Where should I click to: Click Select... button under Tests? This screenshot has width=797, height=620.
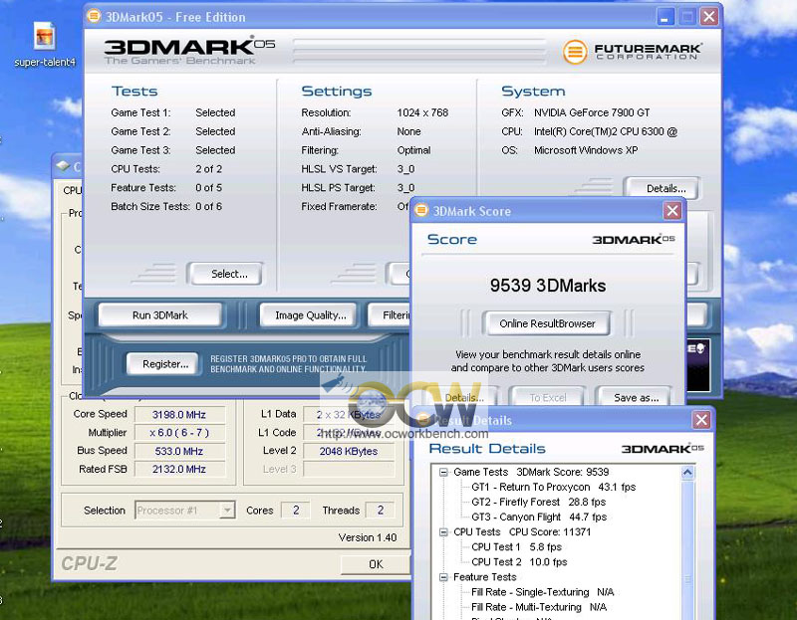pyautogui.click(x=225, y=275)
